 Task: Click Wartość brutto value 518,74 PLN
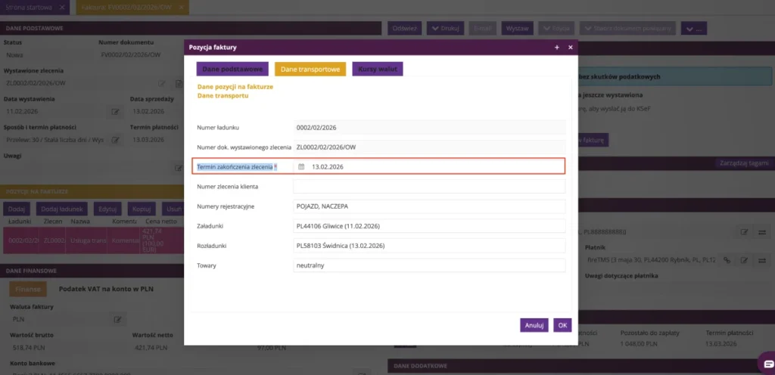30,348
